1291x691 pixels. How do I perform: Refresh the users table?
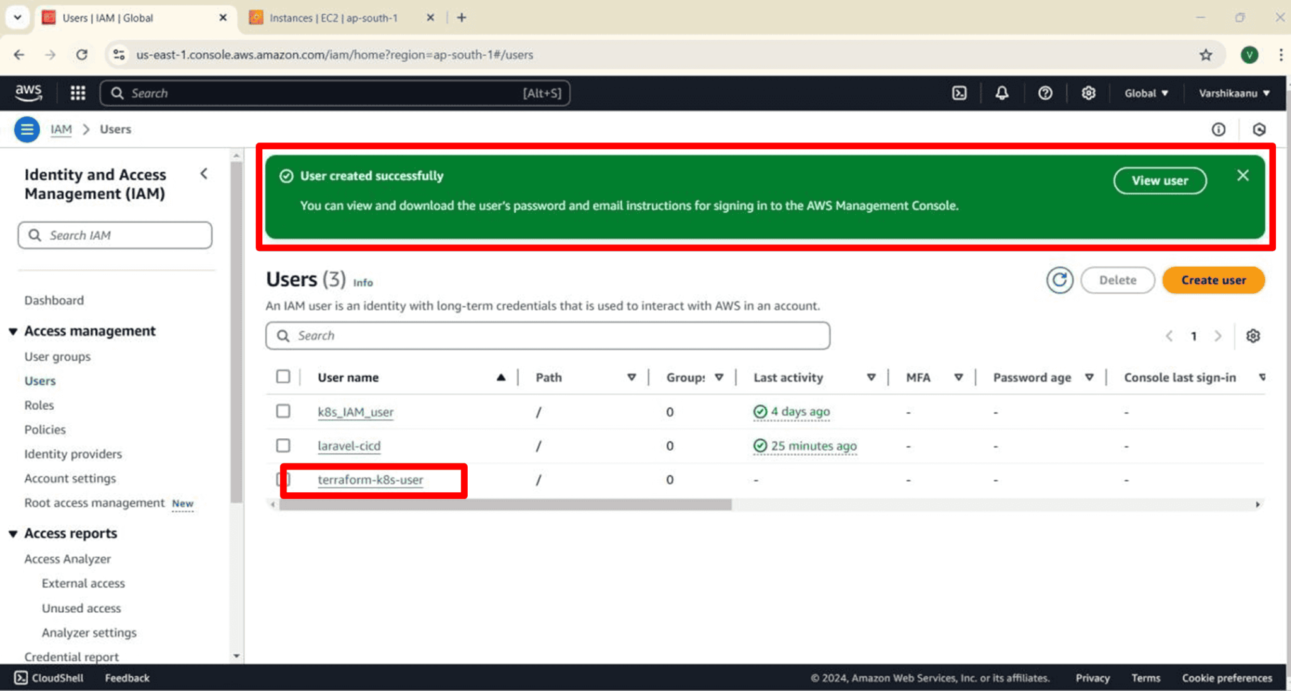click(1060, 280)
